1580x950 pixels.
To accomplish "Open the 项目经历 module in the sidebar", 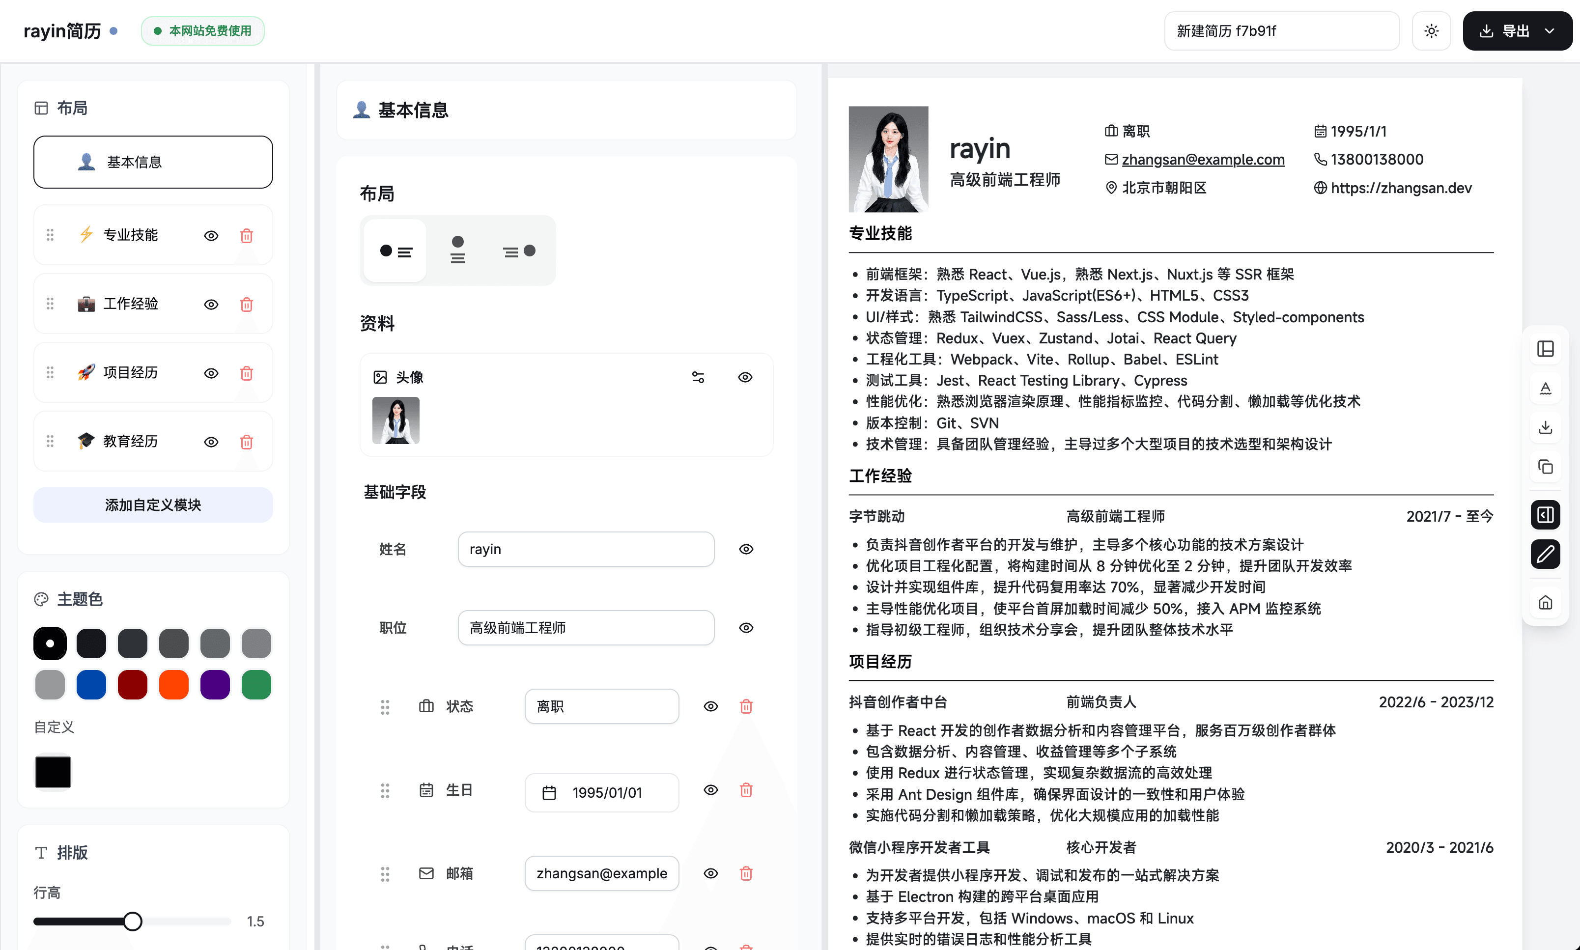I will click(131, 372).
